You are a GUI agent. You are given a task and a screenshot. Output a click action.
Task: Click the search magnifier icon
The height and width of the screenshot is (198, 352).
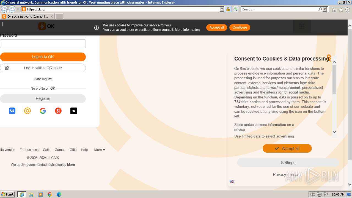320,9
